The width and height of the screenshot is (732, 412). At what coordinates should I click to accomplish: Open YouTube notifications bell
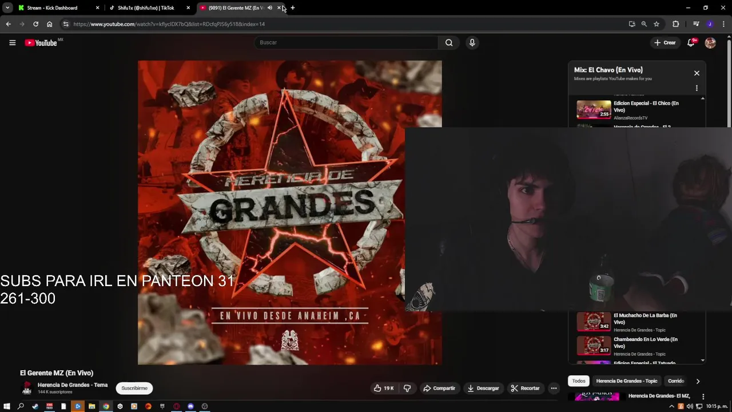pos(691,42)
